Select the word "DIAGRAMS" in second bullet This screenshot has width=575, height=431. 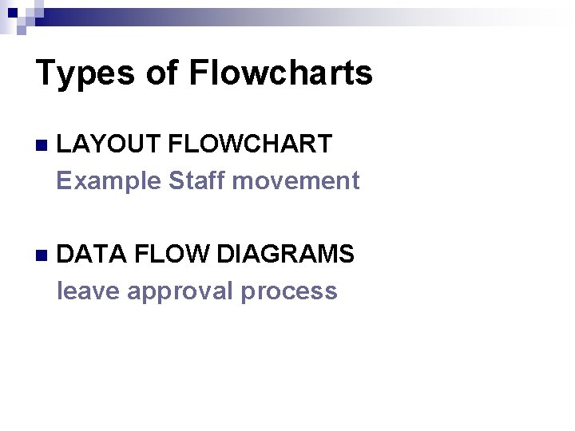pos(285,255)
